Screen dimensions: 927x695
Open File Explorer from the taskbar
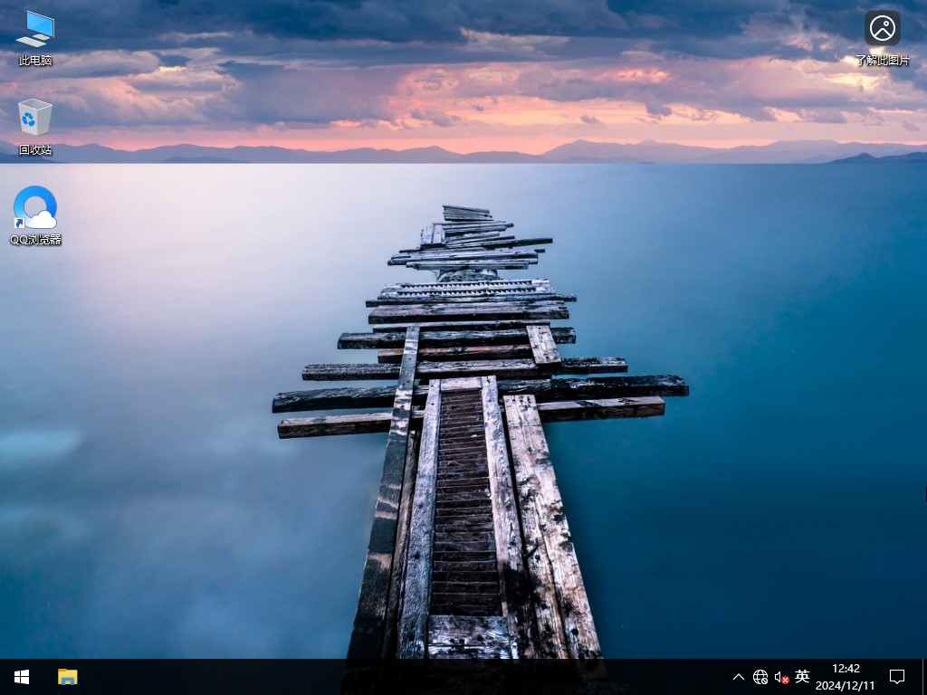coord(67,677)
